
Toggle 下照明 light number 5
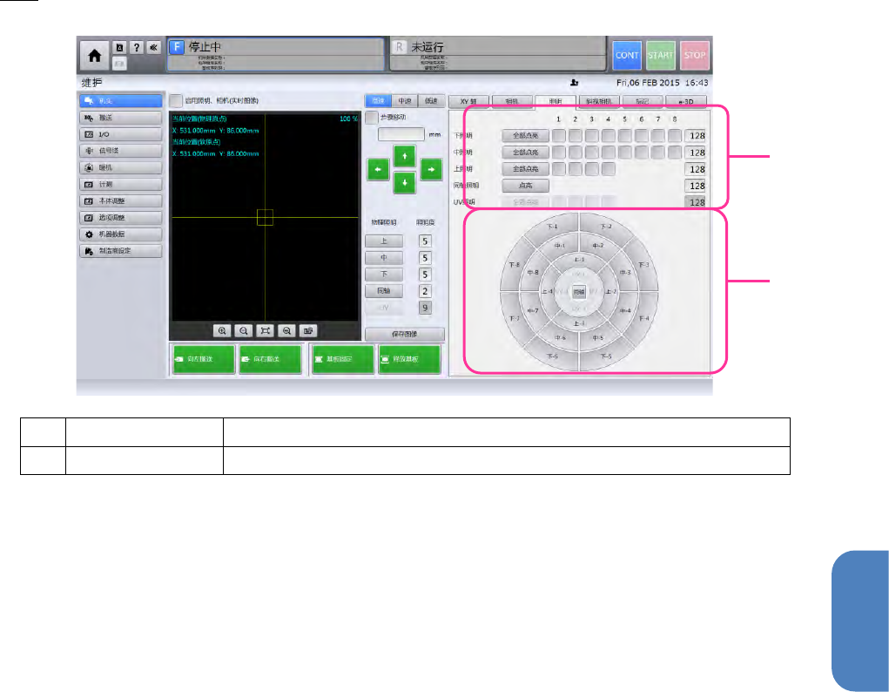coord(624,136)
